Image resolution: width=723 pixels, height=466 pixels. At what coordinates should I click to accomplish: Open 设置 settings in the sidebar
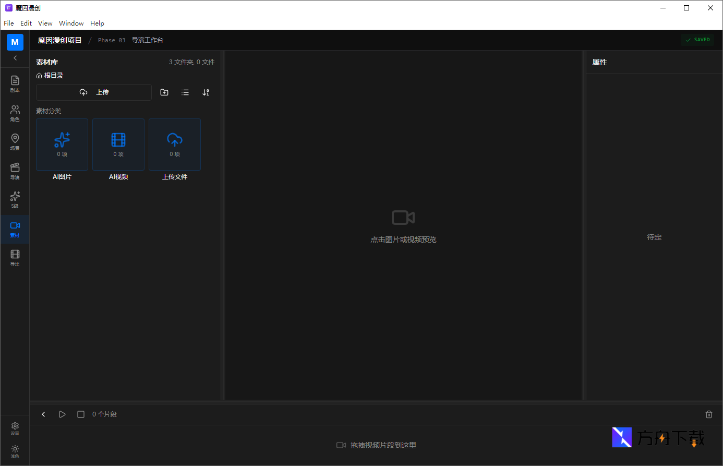[x=15, y=428]
